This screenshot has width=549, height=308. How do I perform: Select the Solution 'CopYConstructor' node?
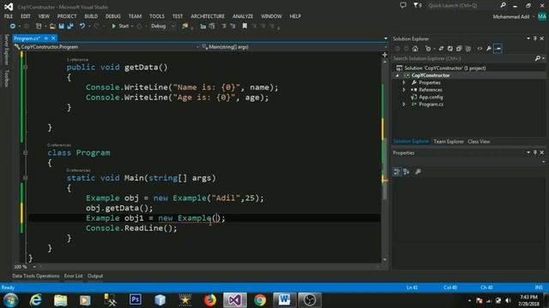click(445, 68)
